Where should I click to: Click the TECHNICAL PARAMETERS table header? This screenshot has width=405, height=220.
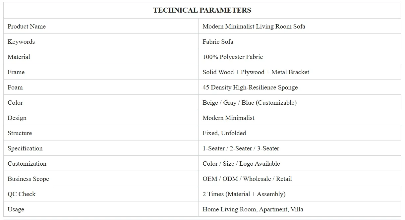pyautogui.click(x=202, y=10)
